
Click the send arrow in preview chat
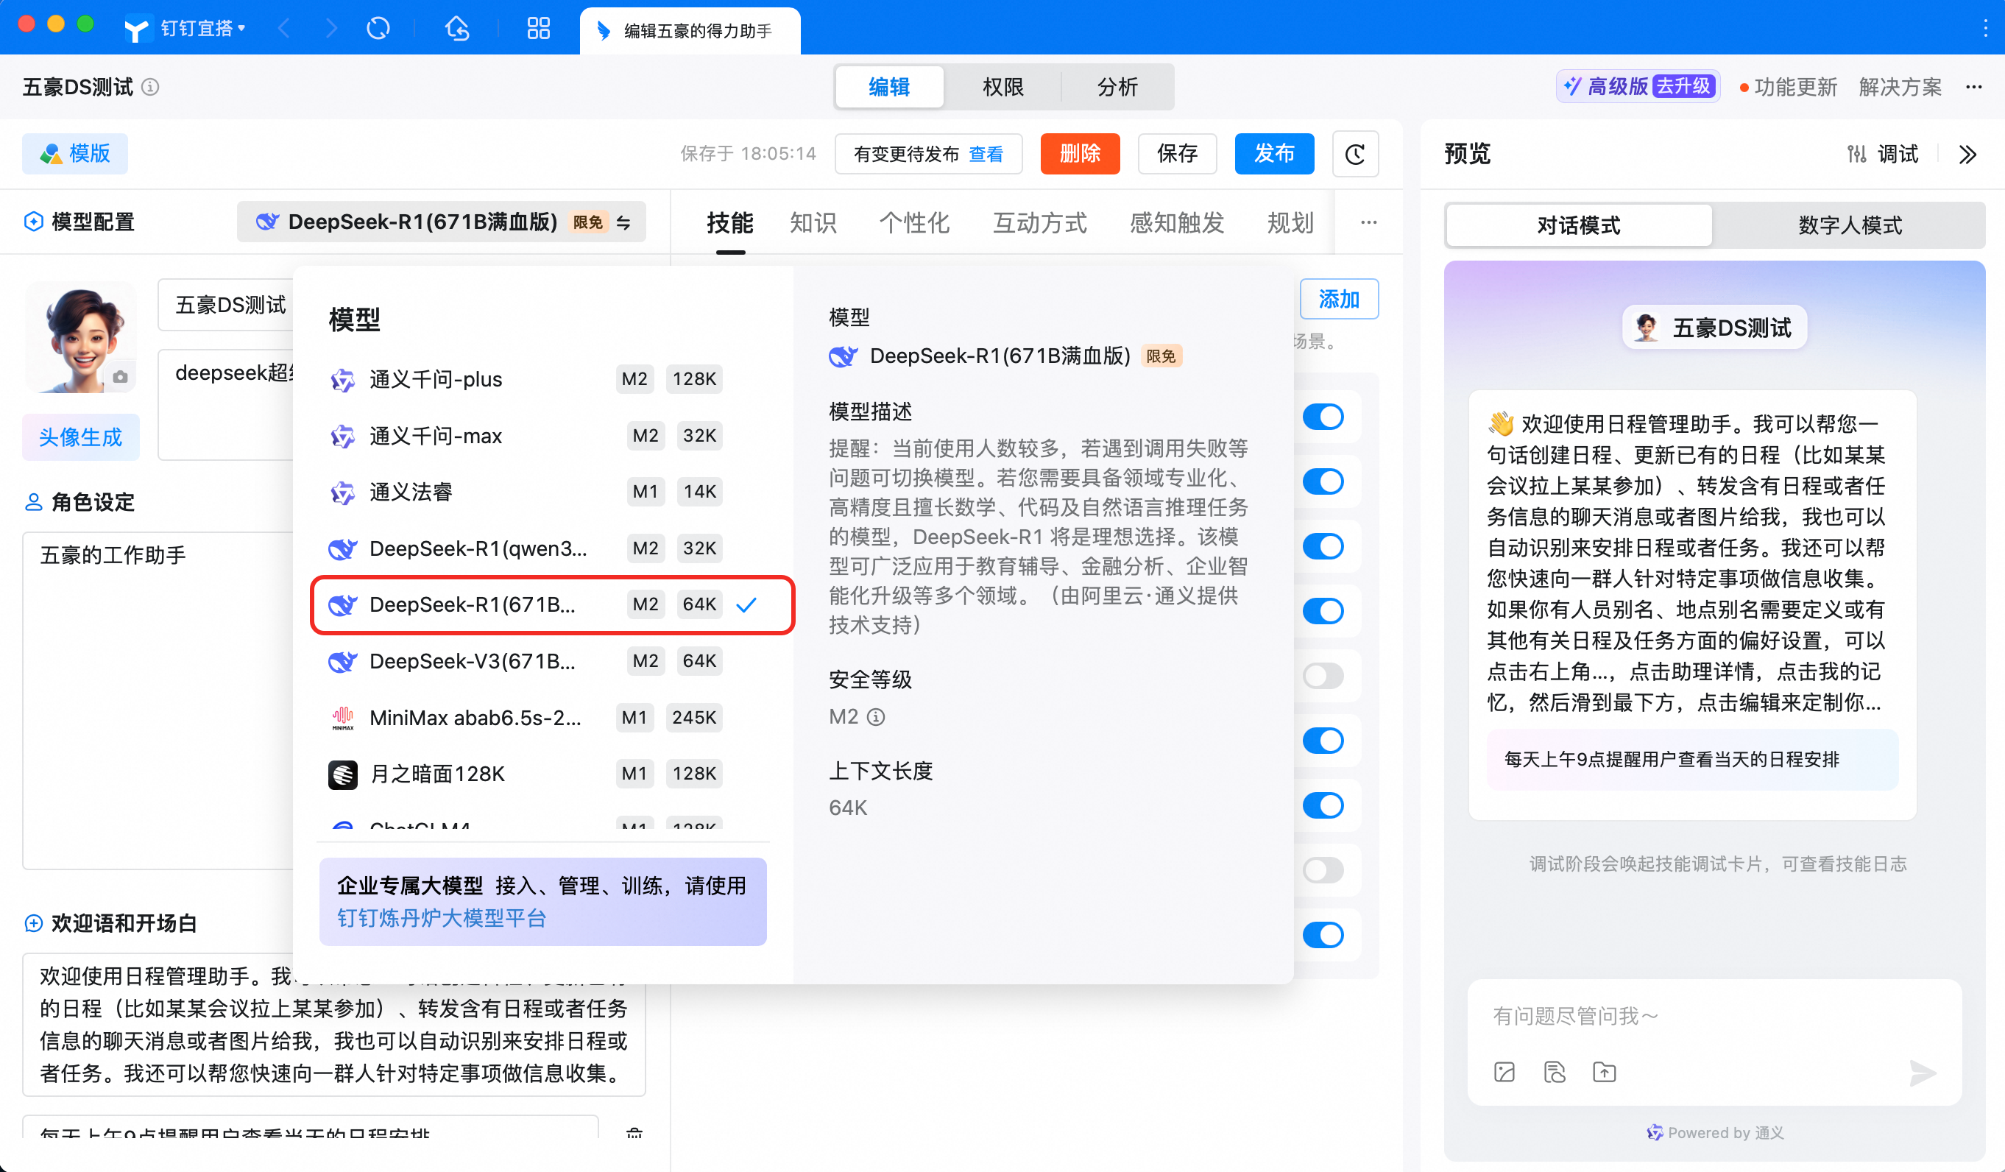click(1923, 1073)
